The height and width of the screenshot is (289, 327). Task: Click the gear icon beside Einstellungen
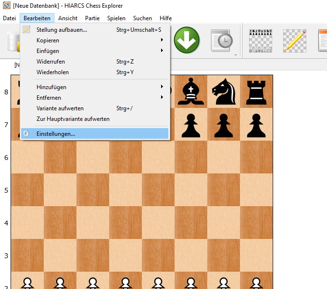[26, 133]
